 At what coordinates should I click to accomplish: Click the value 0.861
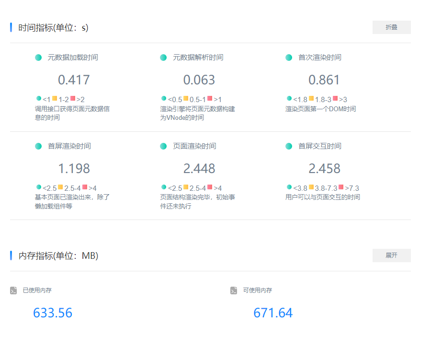[x=324, y=80]
